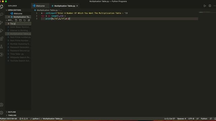Image resolution: width=216 pixels, height=121 pixels.
Task: Collapse the PYT... project folder section
Action: pos(9,20)
